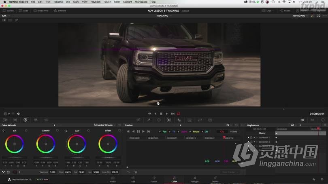Open the viewer zoom percentage dropdown

click(x=5, y=16)
